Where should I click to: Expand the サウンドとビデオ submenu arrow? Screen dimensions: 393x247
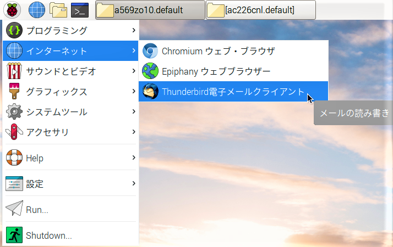pyautogui.click(x=134, y=71)
